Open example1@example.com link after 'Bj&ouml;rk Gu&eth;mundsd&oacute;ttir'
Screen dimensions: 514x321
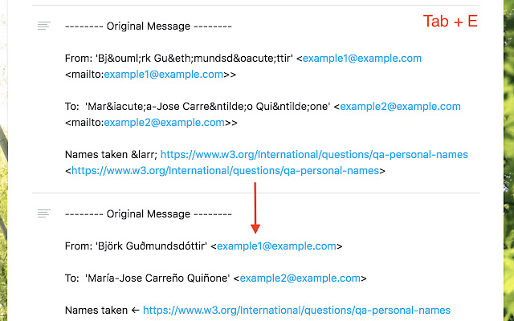362,59
